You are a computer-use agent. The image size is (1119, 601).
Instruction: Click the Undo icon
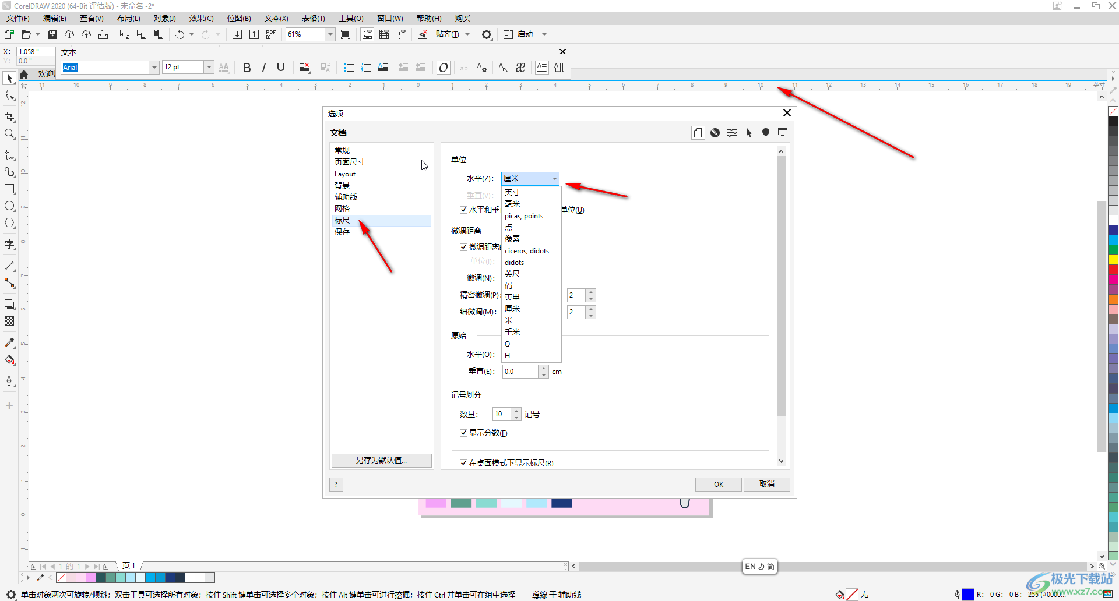pyautogui.click(x=180, y=34)
